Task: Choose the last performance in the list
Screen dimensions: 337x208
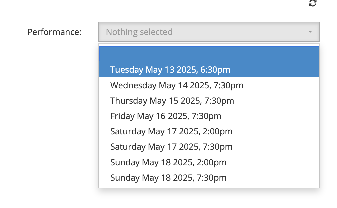Action: click(x=168, y=178)
